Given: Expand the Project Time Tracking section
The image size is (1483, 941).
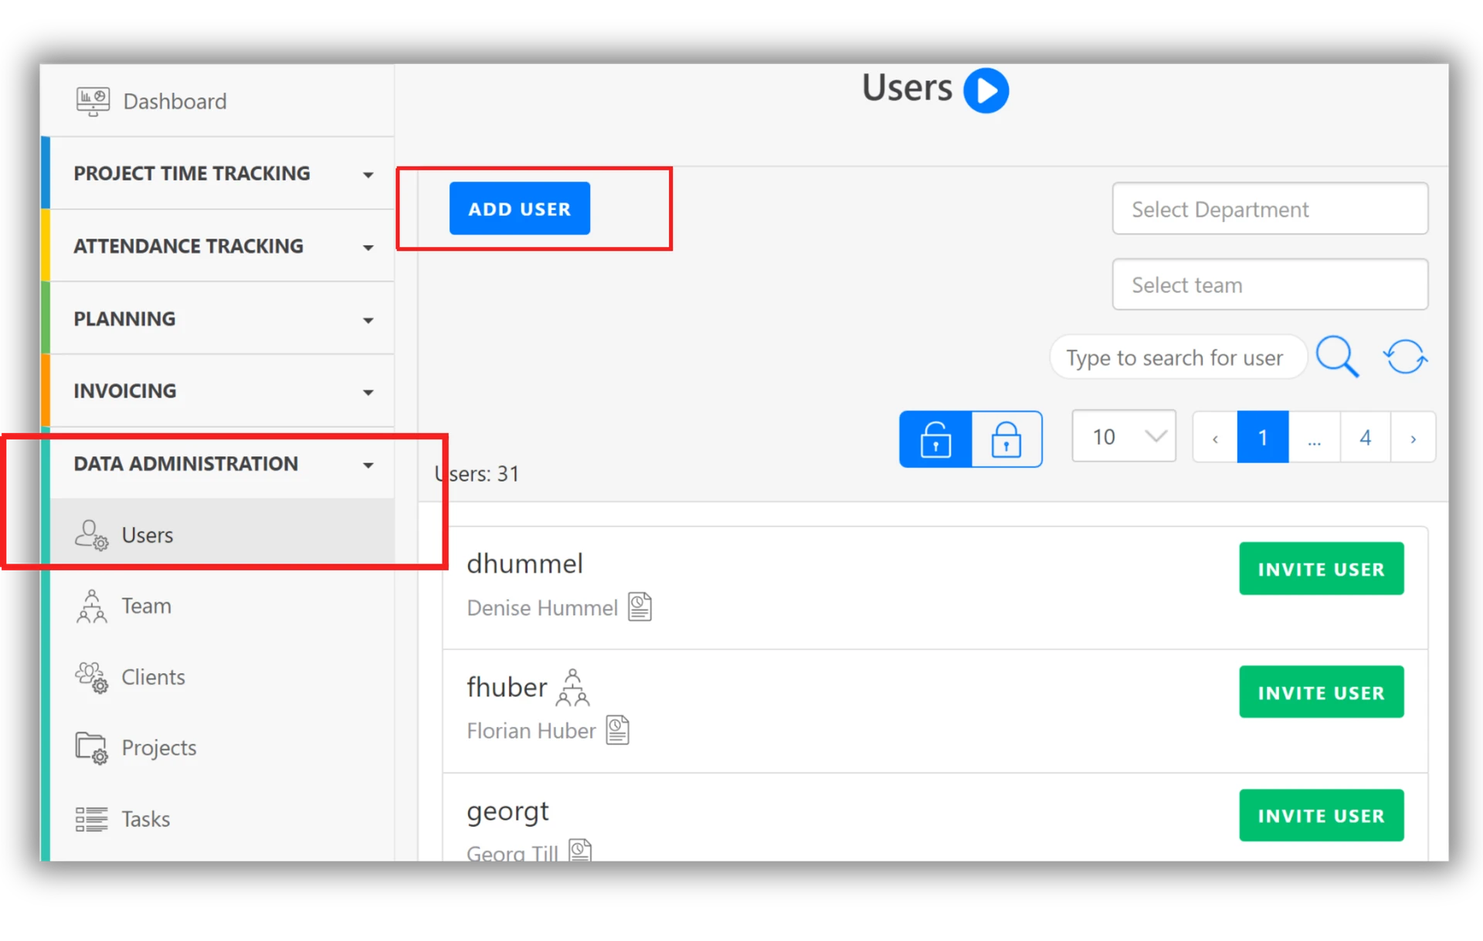Looking at the screenshot, I should pos(222,174).
